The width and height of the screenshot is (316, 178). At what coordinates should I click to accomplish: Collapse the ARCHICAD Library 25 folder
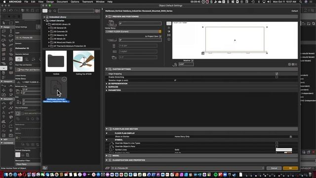pos(47,24)
